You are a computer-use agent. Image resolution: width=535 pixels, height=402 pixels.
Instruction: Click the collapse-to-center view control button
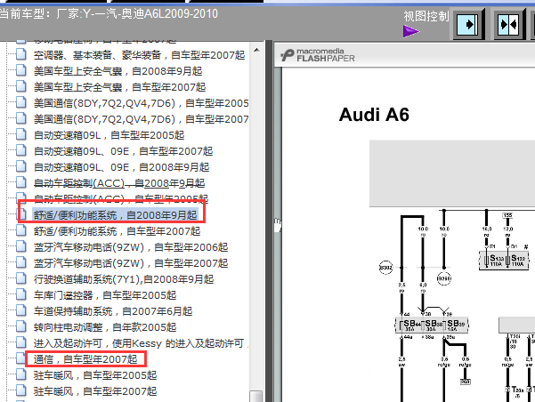pyautogui.click(x=508, y=24)
